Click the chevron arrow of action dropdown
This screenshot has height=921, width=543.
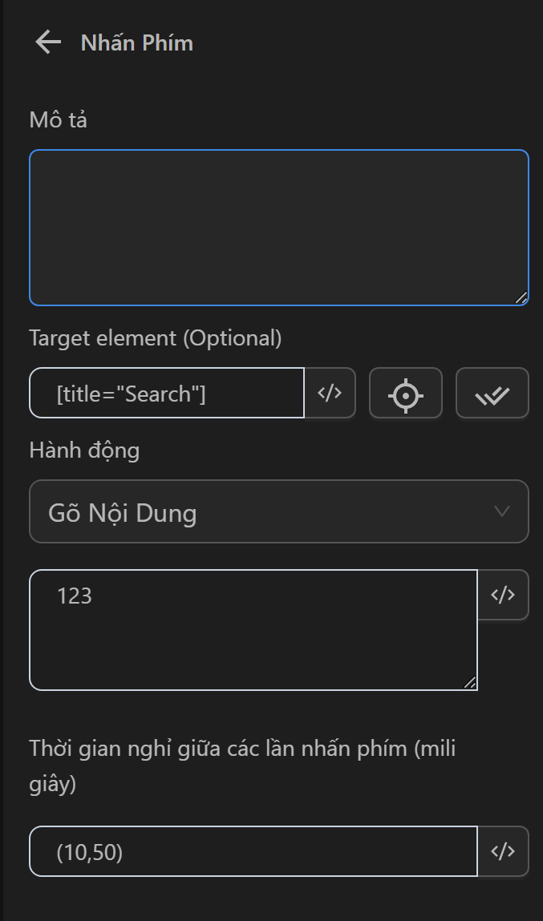click(x=502, y=511)
